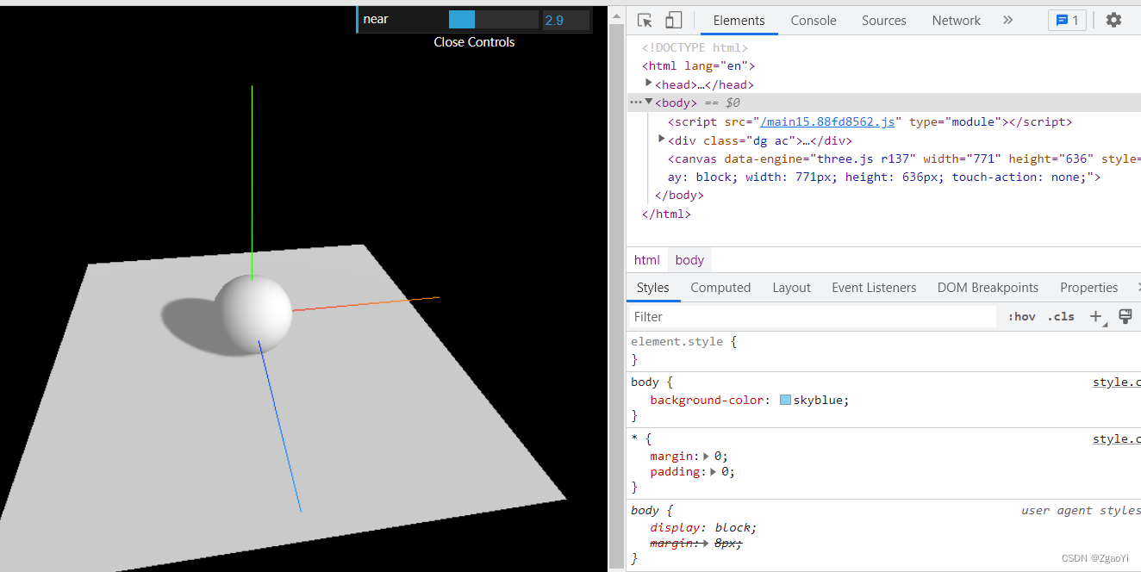The width and height of the screenshot is (1141, 572).
Task: Switch to the Elements tab
Action: 739,20
